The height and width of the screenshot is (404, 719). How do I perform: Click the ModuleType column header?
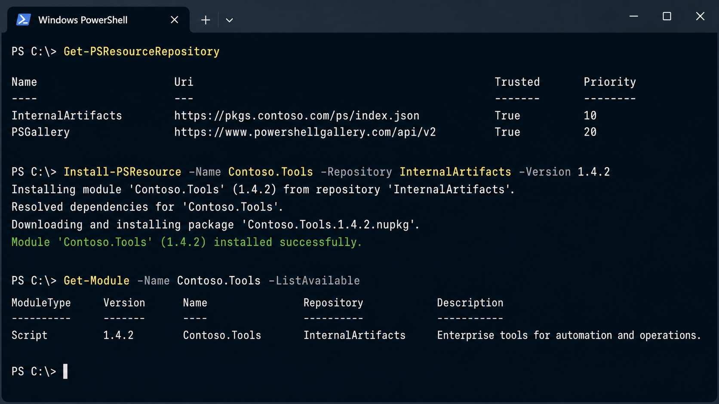(x=41, y=303)
